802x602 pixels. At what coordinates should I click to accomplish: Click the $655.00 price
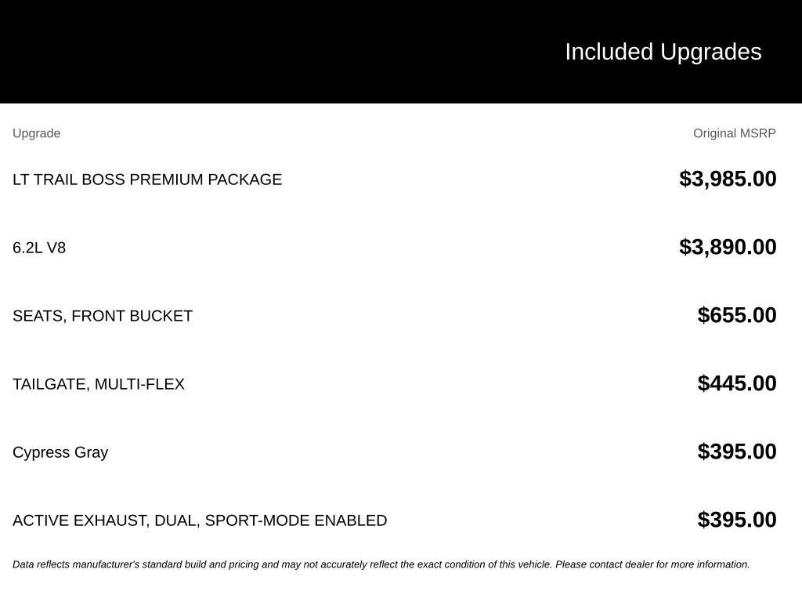pos(736,315)
